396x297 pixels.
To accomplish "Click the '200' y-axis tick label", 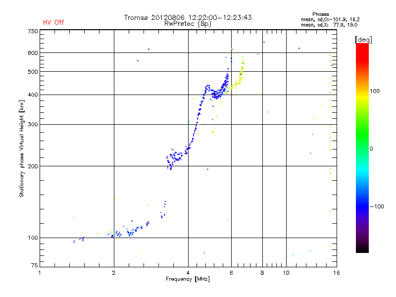I will pyautogui.click(x=33, y=166).
